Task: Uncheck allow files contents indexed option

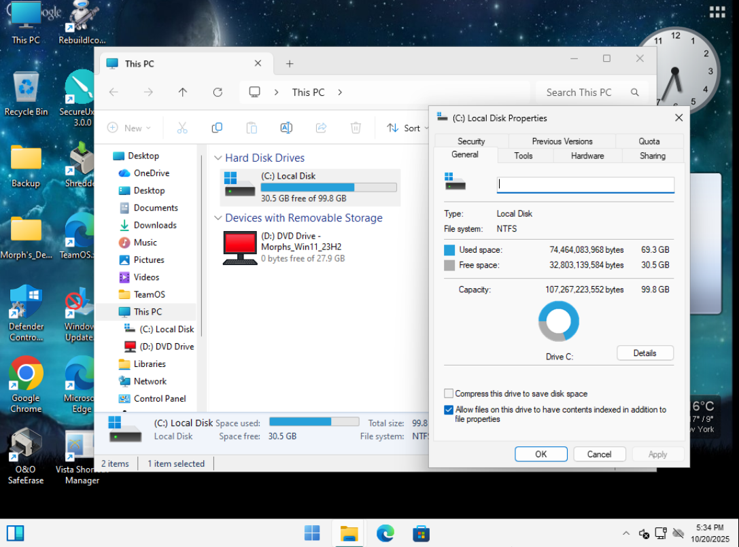Action: click(x=449, y=410)
